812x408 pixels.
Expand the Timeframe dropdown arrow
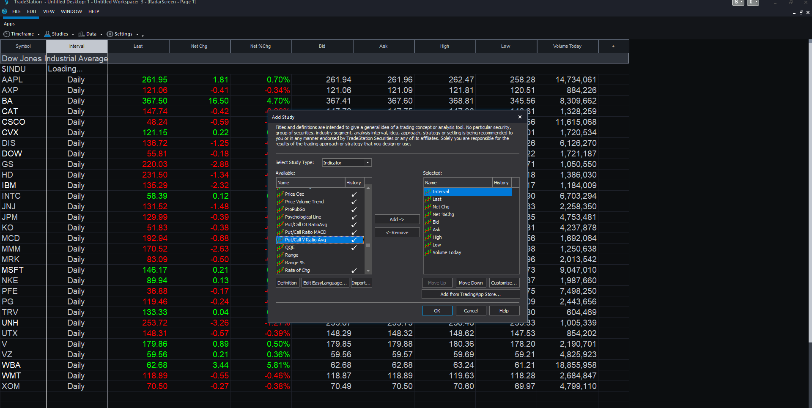click(x=38, y=34)
